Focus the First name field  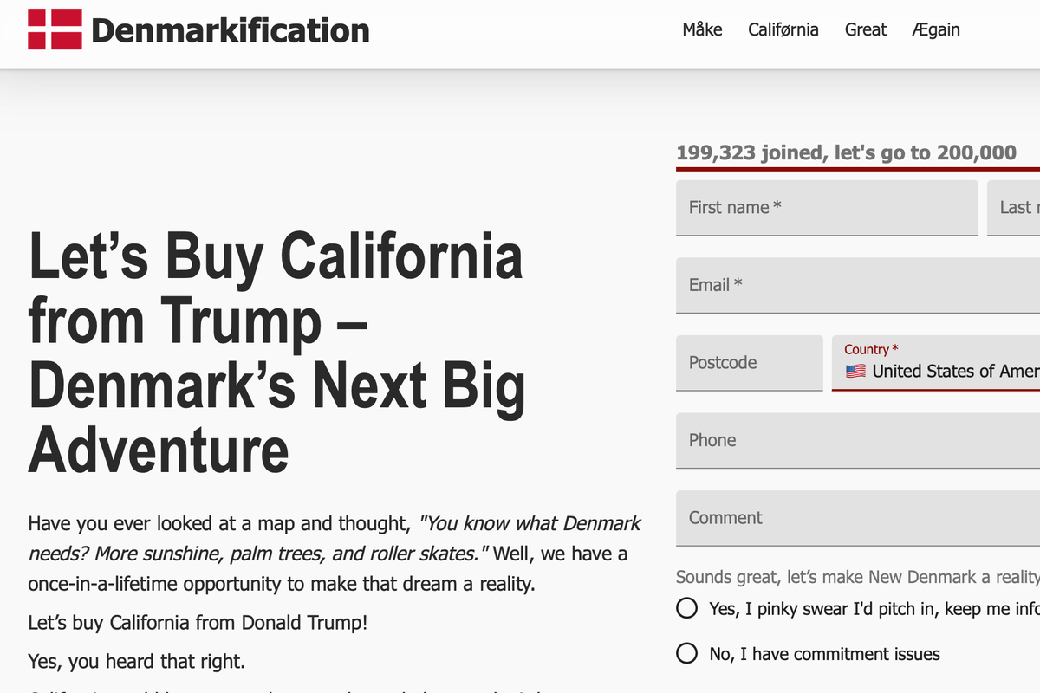tap(827, 208)
